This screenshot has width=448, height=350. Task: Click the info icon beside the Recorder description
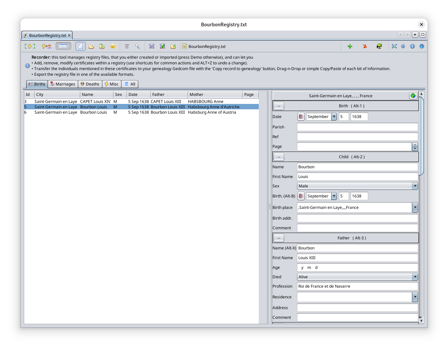[x=28, y=66]
